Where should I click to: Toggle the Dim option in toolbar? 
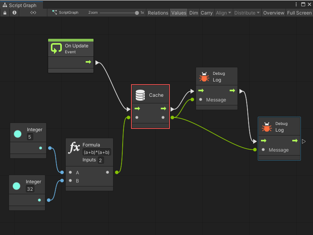(x=194, y=13)
